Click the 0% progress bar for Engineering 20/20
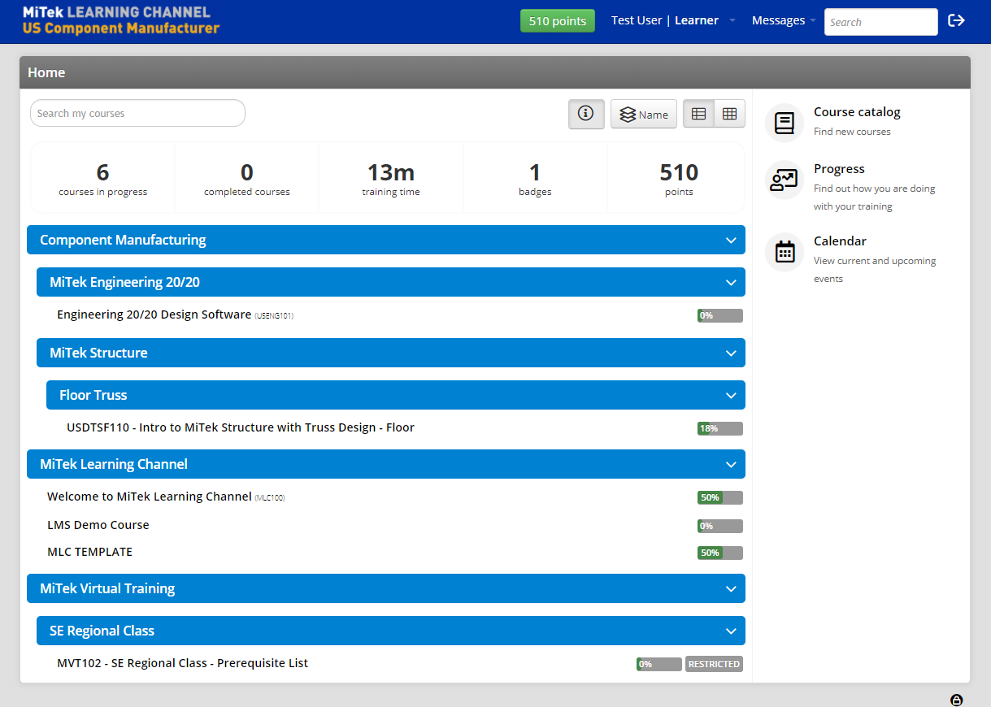The width and height of the screenshot is (991, 707). click(x=719, y=315)
